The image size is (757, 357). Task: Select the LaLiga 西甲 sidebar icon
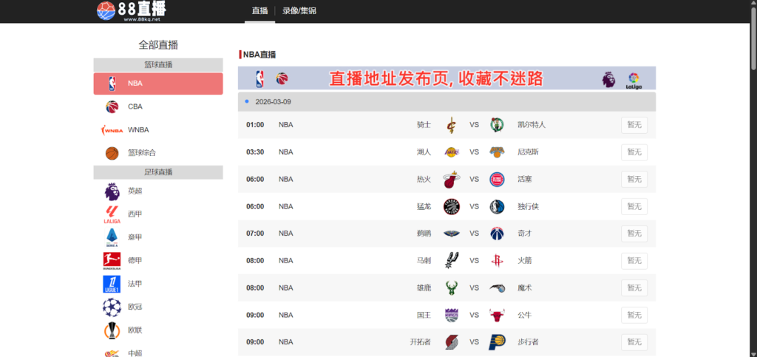(112, 214)
